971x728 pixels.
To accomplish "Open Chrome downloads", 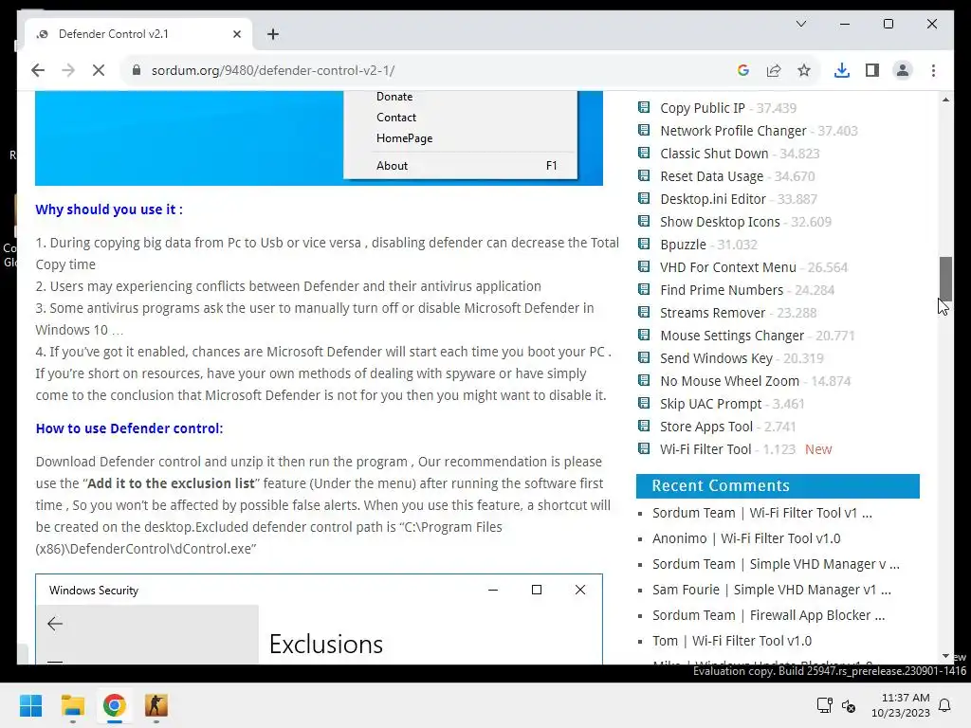I will point(842,70).
